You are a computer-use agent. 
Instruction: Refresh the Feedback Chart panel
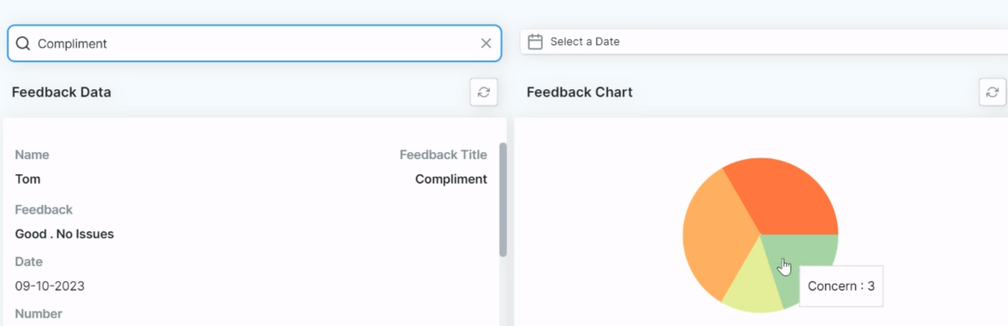tap(992, 92)
